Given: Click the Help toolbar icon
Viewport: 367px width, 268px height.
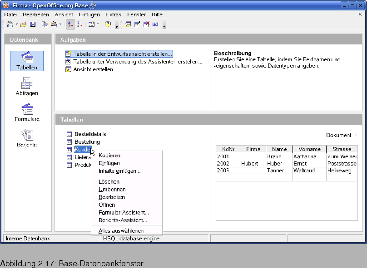Looking at the screenshot, I should (x=109, y=24).
